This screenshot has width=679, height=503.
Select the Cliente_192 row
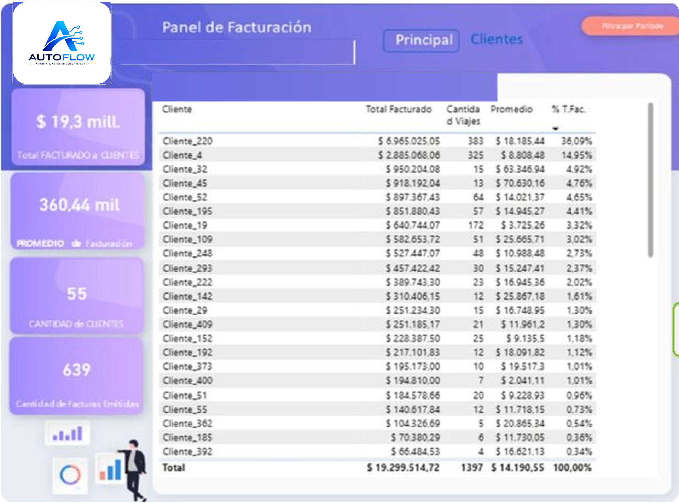tap(377, 352)
